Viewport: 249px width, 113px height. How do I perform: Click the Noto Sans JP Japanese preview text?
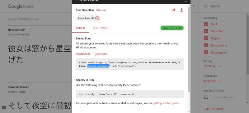click(x=40, y=54)
